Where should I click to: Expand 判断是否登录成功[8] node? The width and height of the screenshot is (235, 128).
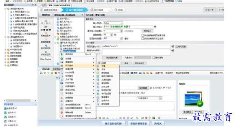point(55,37)
